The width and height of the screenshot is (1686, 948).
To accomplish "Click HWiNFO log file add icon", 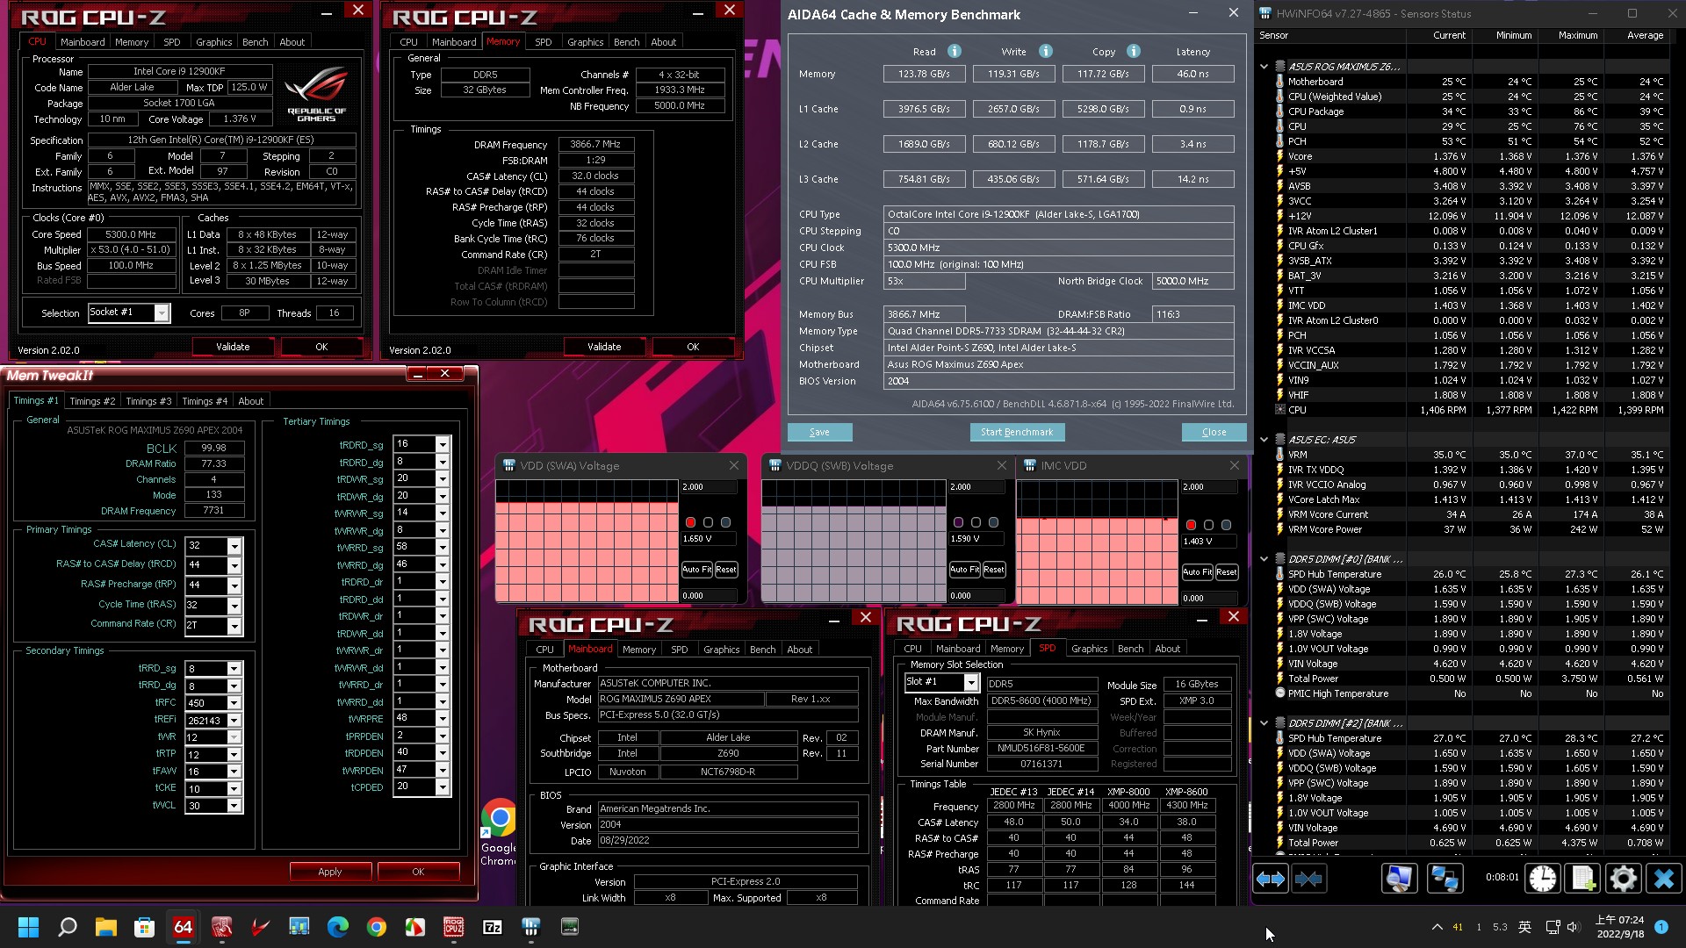I will click(x=1583, y=879).
